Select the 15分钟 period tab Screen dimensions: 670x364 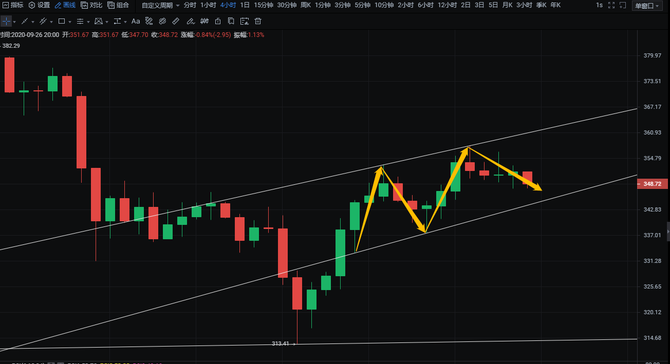click(263, 5)
